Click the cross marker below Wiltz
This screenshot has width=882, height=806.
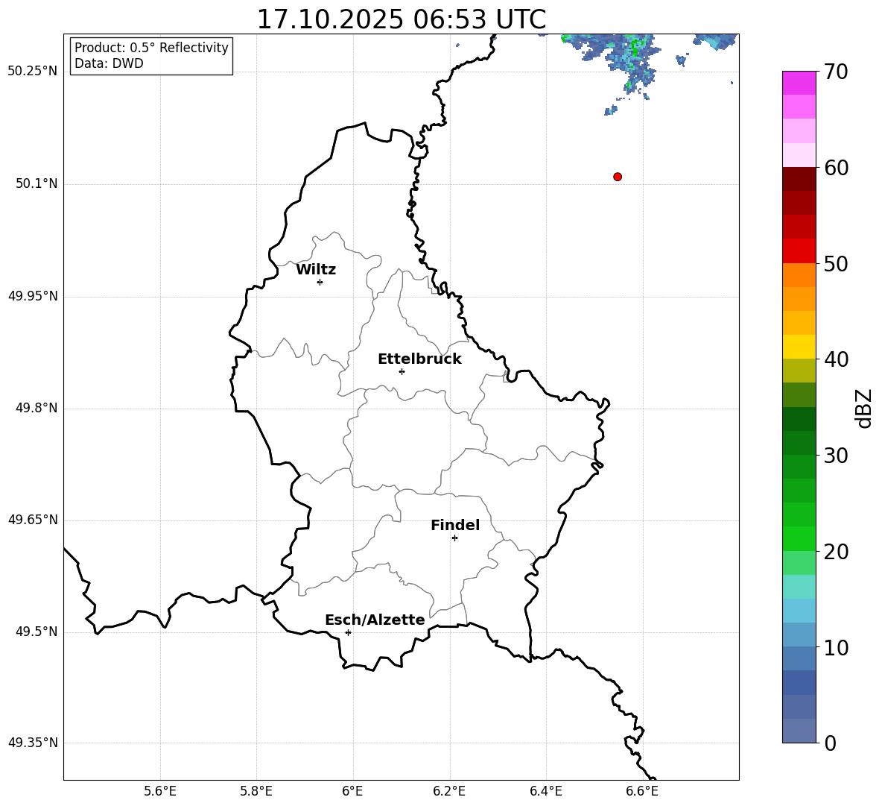(x=320, y=282)
